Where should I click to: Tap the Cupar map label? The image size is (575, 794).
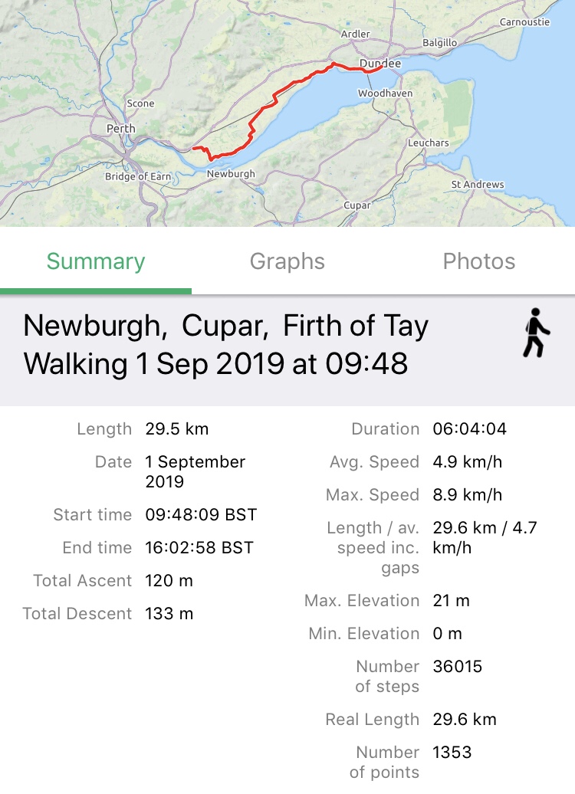[357, 205]
